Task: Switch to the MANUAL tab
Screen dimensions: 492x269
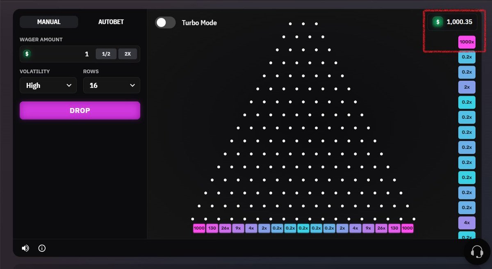Action: (x=49, y=22)
